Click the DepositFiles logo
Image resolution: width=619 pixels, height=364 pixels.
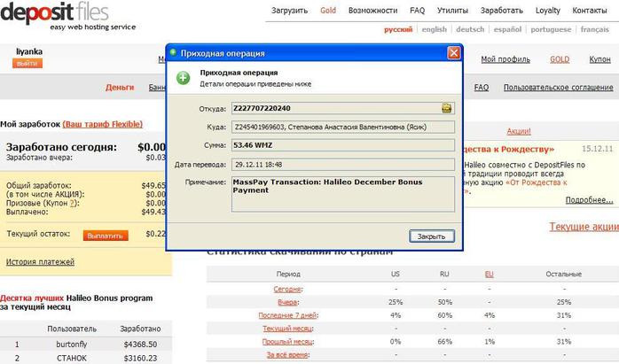(68, 16)
